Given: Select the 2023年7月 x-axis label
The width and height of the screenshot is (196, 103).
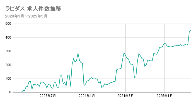Looking at the screenshot, I should click(x=48, y=96).
